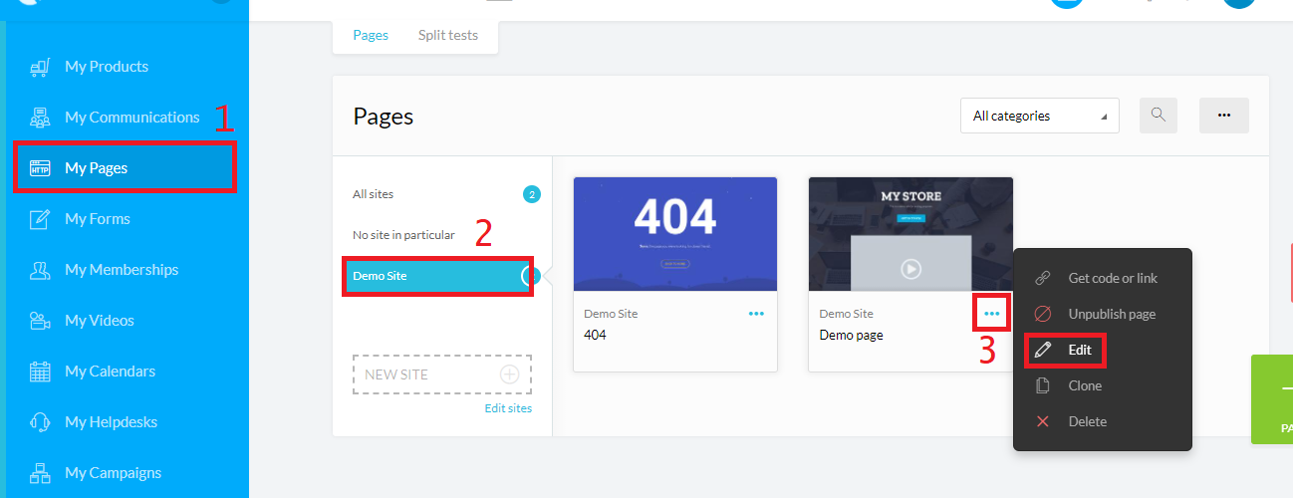
Task: Click the Edit sites link
Action: (508, 408)
